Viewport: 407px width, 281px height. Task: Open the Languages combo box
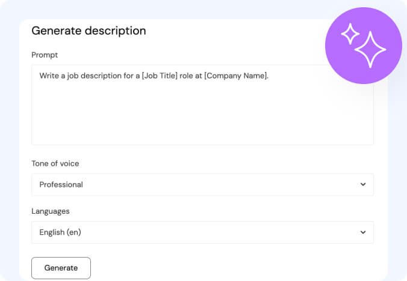pos(202,232)
